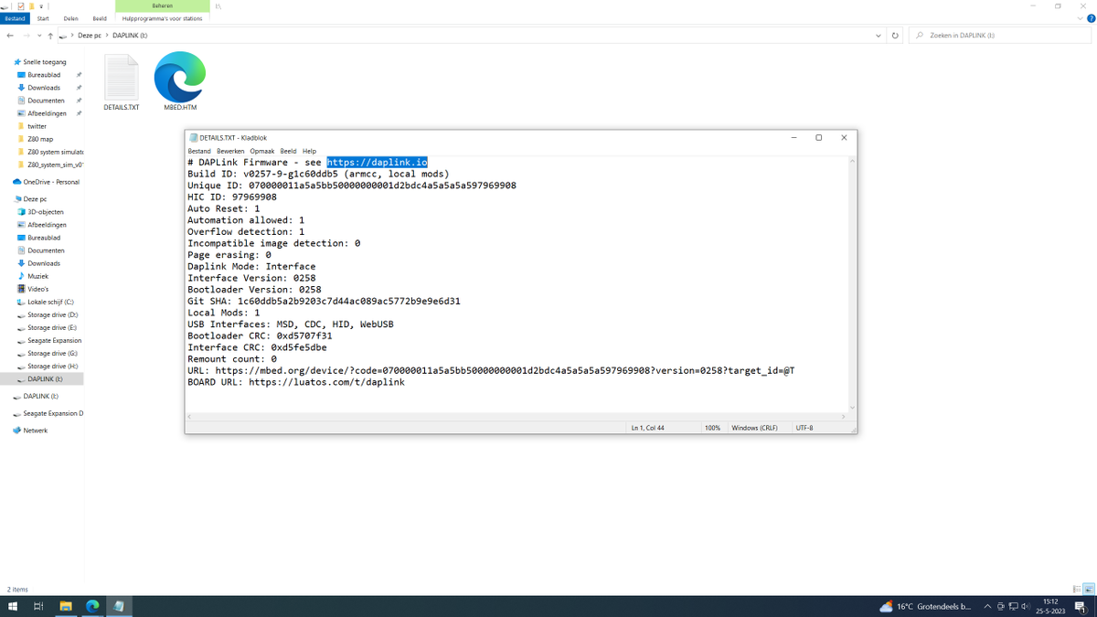Click Deze pc in address breadcrumb

[x=90, y=36]
